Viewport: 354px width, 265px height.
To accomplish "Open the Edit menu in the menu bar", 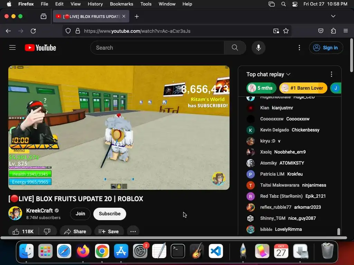I will point(59,4).
